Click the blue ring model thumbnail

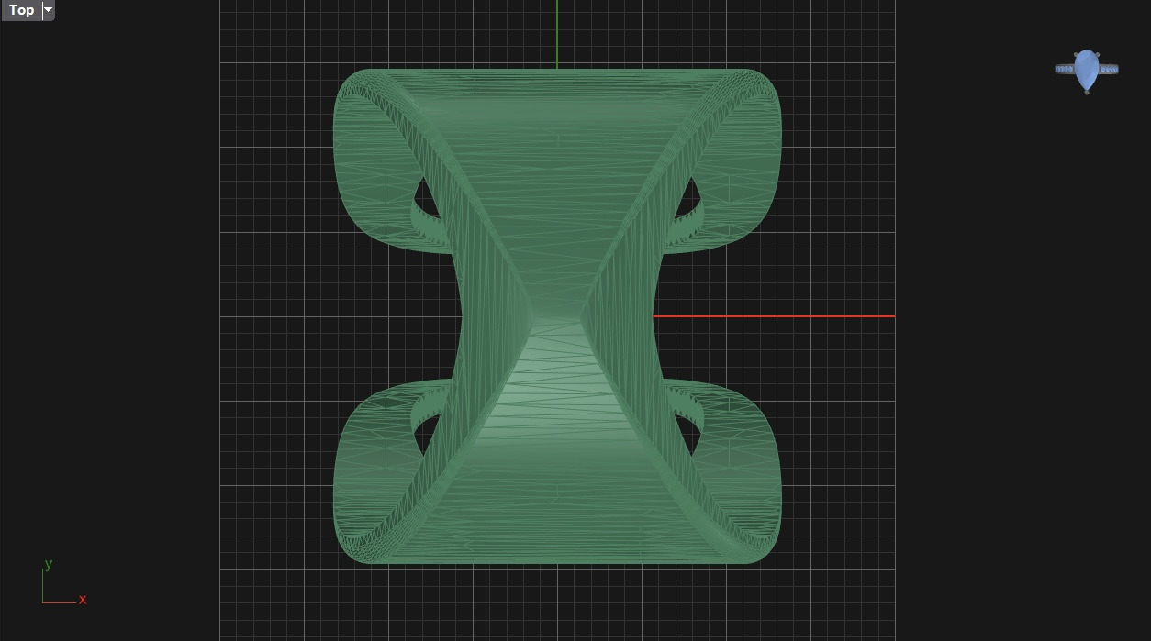coord(1087,71)
